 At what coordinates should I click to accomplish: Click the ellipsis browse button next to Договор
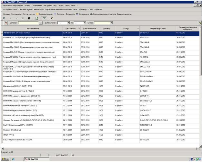point(41,23)
